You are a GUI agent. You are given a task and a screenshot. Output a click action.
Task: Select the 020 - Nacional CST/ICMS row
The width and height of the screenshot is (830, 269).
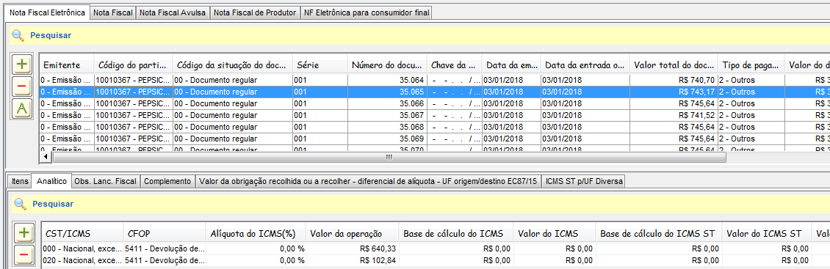pyautogui.click(x=436, y=260)
